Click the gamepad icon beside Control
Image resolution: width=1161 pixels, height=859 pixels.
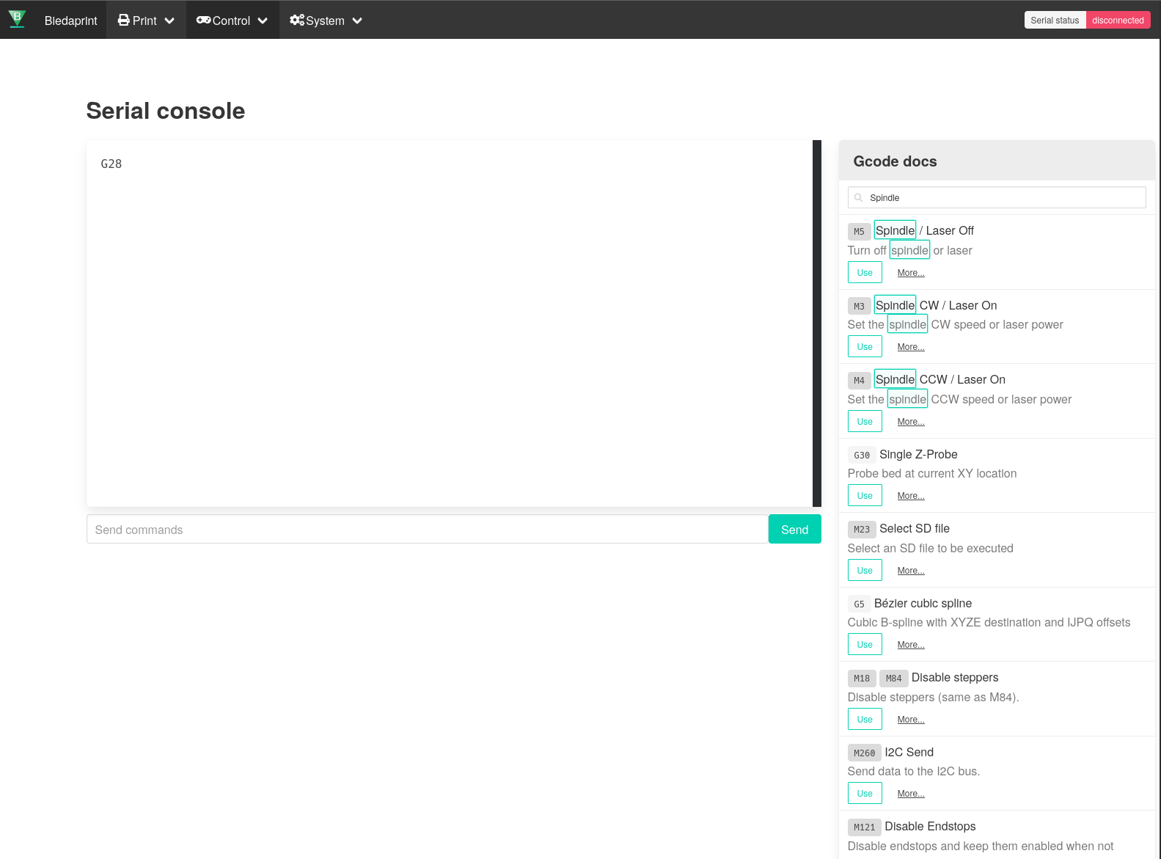coord(203,21)
